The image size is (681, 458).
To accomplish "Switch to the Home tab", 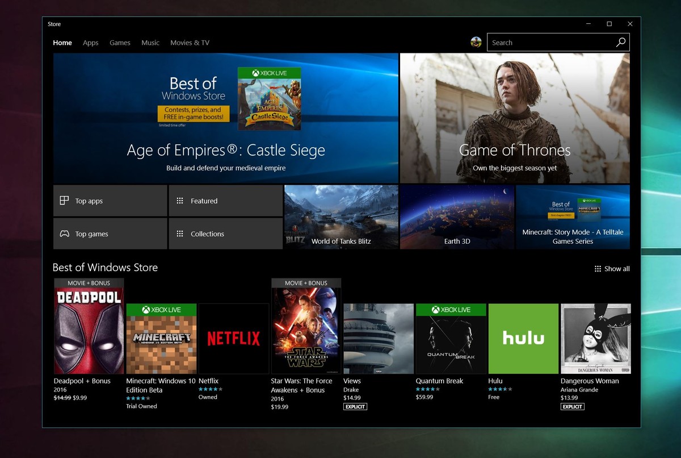I will (62, 43).
